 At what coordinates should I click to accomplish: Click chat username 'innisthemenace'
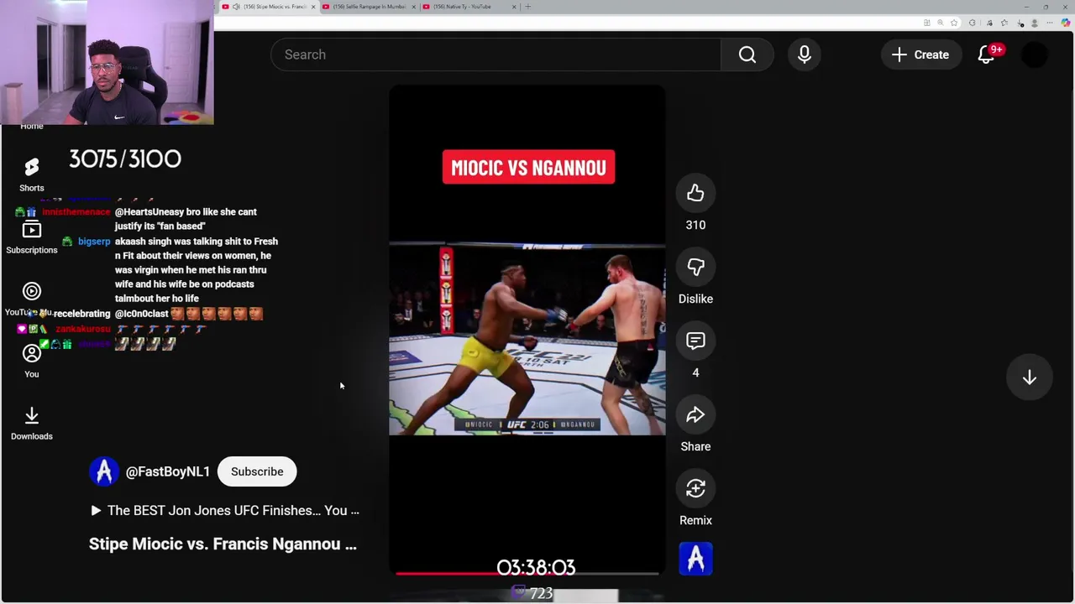click(76, 212)
